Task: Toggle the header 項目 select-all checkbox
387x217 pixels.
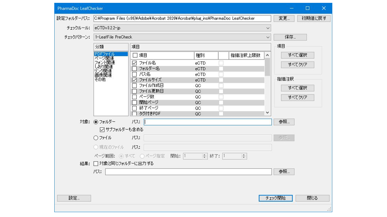Action: 135,55
